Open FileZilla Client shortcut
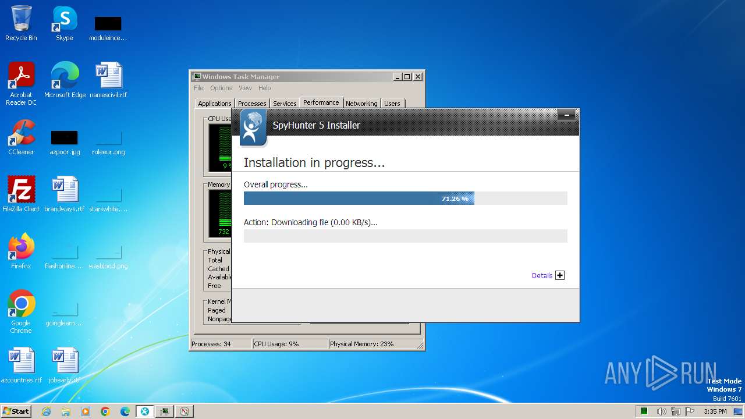745x419 pixels. pyautogui.click(x=21, y=194)
